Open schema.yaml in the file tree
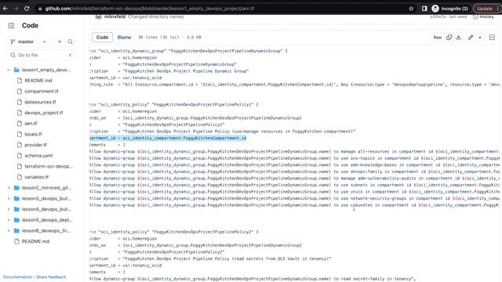502x282 pixels. click(x=38, y=155)
